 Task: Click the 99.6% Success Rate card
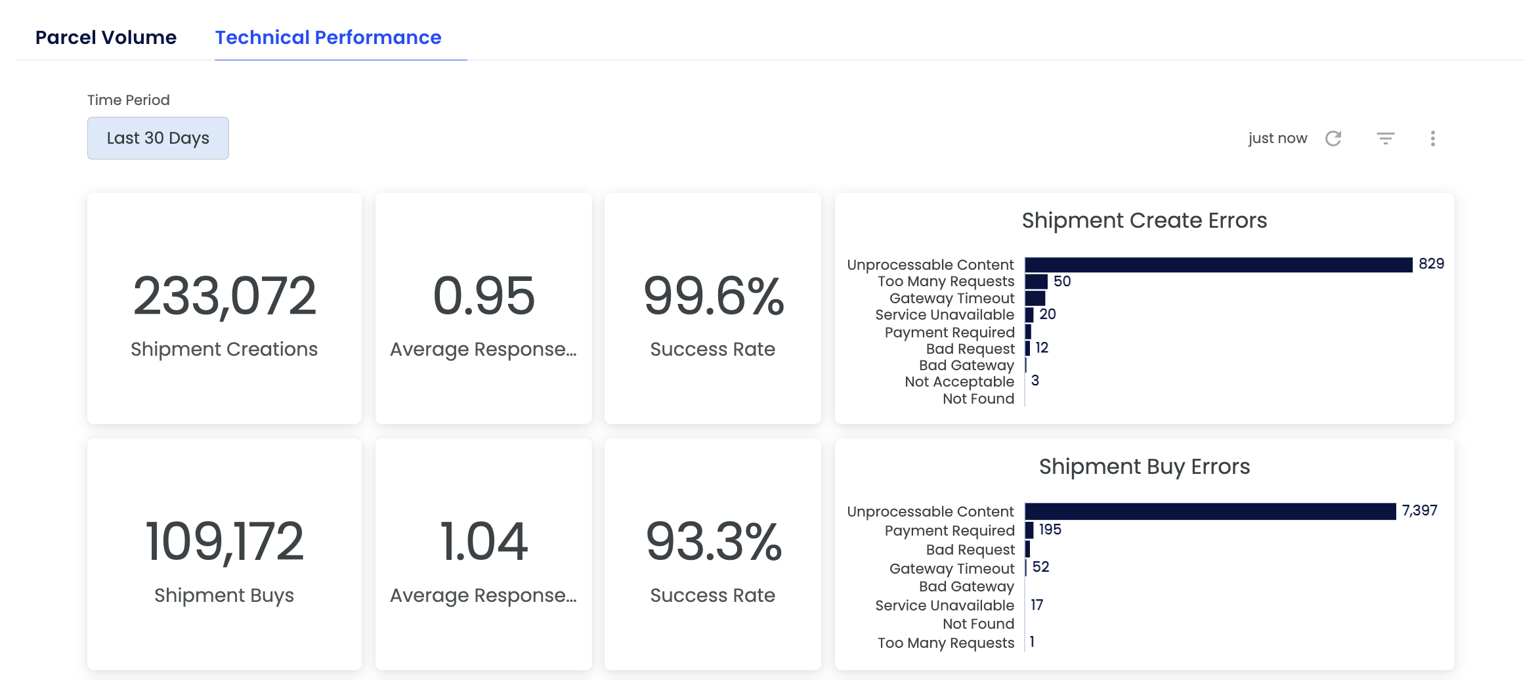(712, 308)
